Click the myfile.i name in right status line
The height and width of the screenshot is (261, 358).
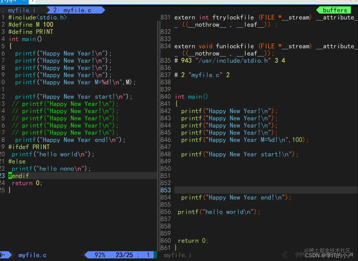(x=177, y=255)
